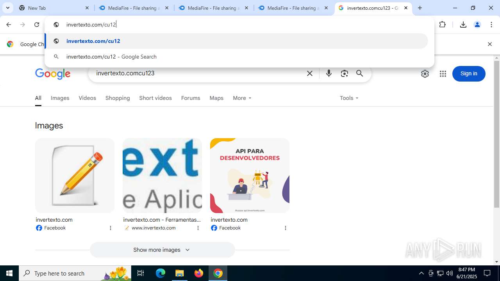The width and height of the screenshot is (500, 281).
Task: Start voice search with microphone
Action: coord(329,73)
